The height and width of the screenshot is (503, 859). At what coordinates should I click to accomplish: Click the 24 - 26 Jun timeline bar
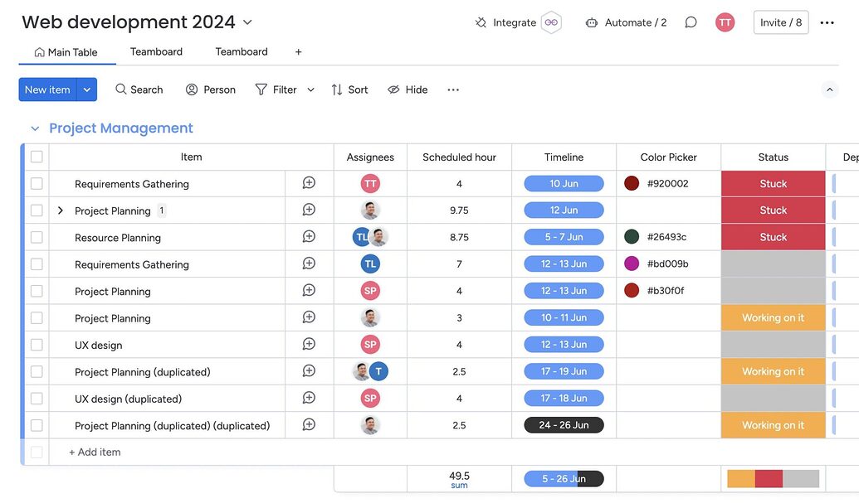point(564,424)
